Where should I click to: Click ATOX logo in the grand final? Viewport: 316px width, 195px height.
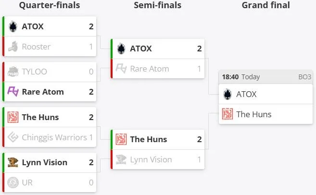point(228,94)
